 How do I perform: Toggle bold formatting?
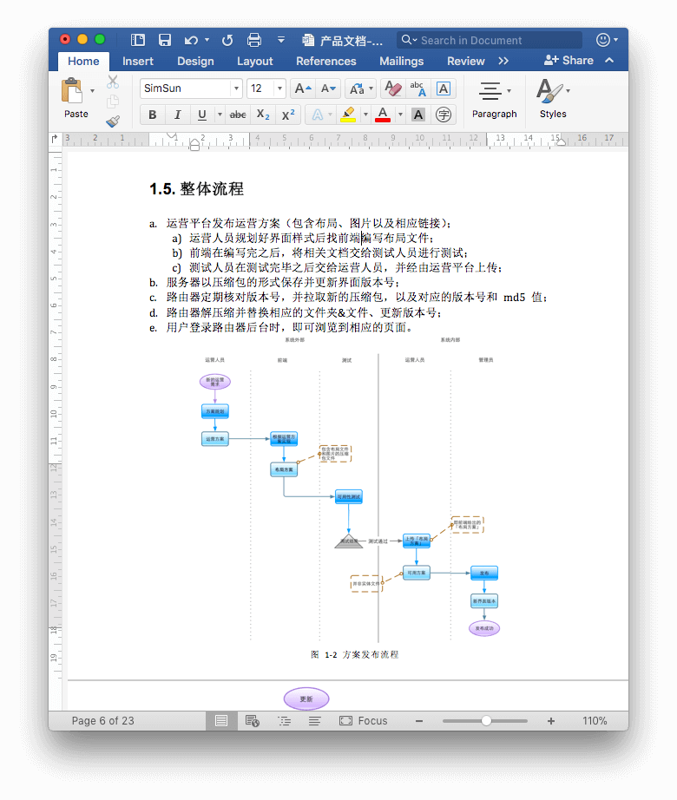153,115
